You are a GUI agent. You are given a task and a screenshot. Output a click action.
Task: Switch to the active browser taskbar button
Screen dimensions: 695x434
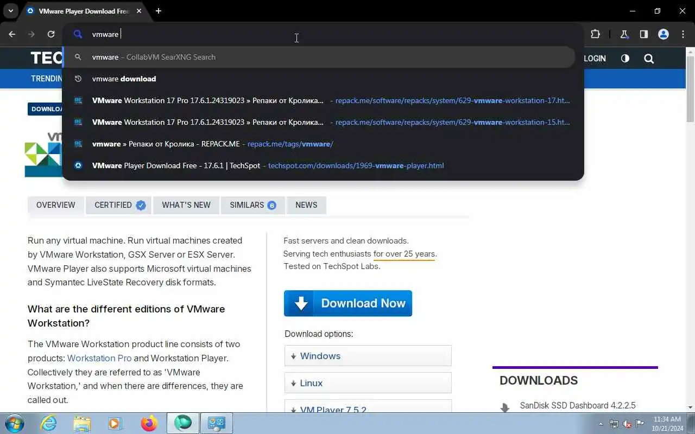[183, 423]
